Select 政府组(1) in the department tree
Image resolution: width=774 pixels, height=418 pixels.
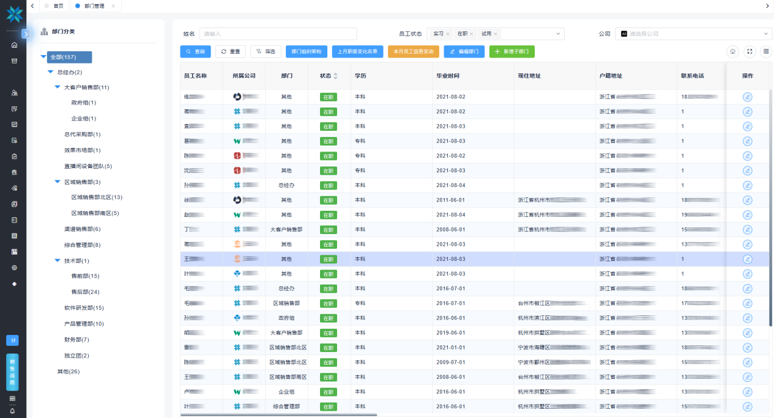pyautogui.click(x=84, y=103)
